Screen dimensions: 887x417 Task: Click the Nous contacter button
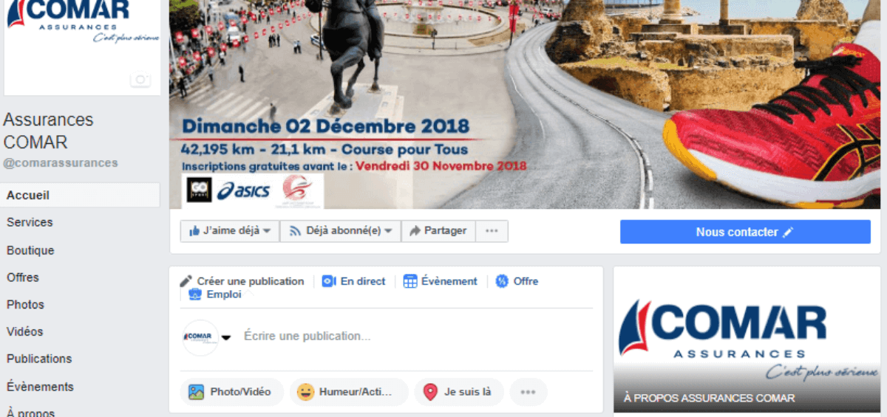(x=745, y=232)
